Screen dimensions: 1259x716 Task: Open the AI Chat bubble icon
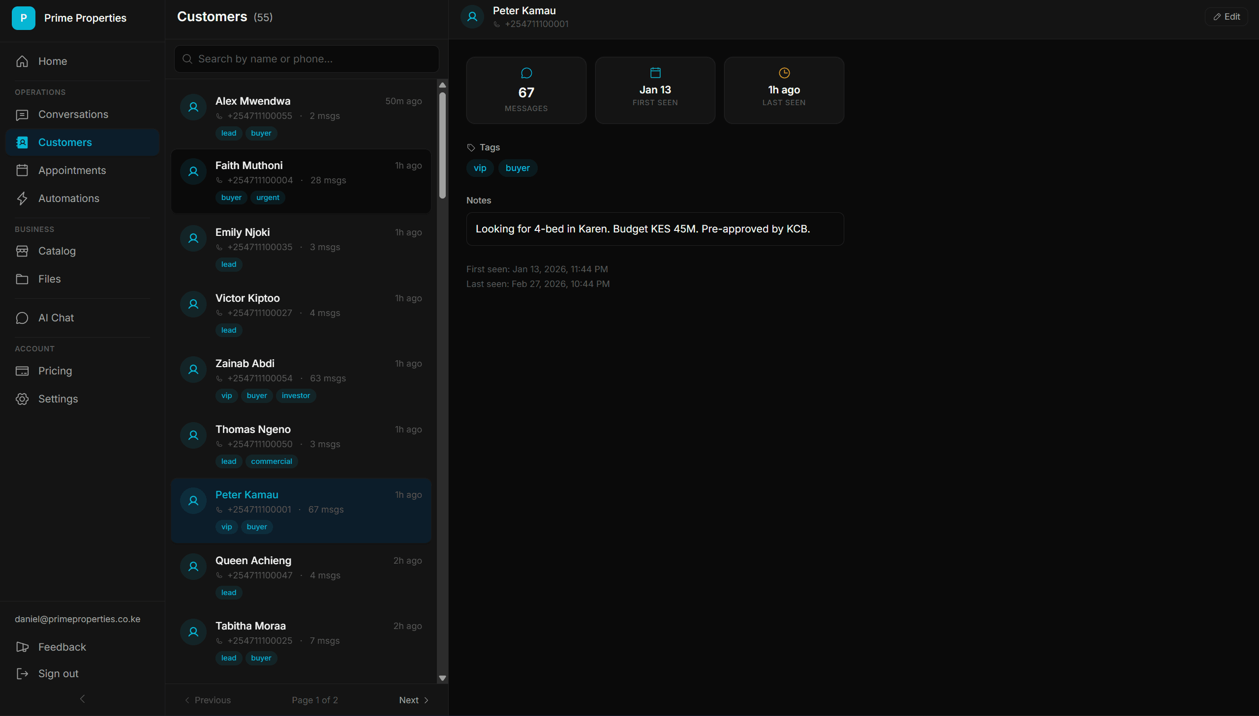pyautogui.click(x=22, y=318)
